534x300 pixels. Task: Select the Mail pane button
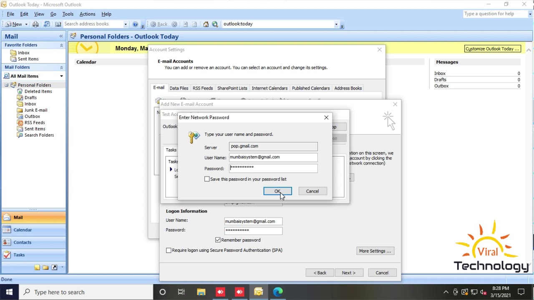point(33,217)
